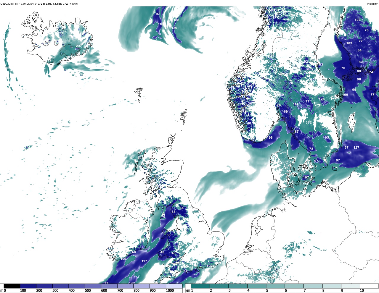Click the '103' value on the map
The width and height of the screenshot is (379, 293).
pos(349,43)
